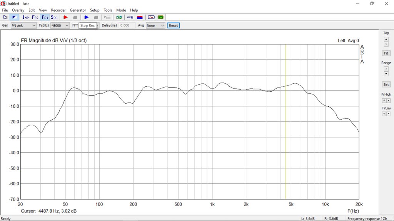394x221 pixels.
Task: Click the Delay(ms) input field
Action: point(127,26)
